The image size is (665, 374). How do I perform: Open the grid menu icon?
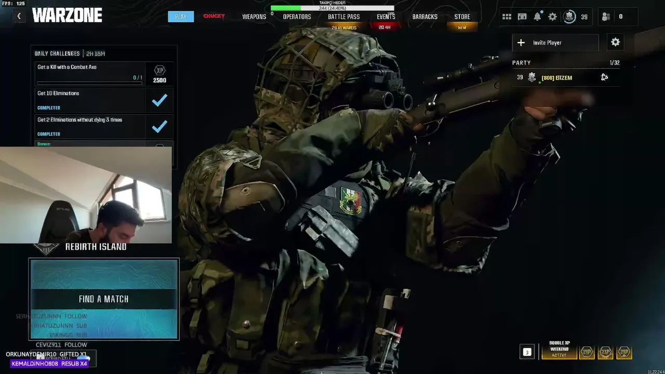507,17
